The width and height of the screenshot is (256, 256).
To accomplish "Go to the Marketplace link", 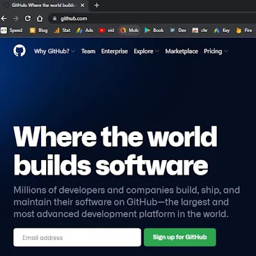I will click(182, 51).
